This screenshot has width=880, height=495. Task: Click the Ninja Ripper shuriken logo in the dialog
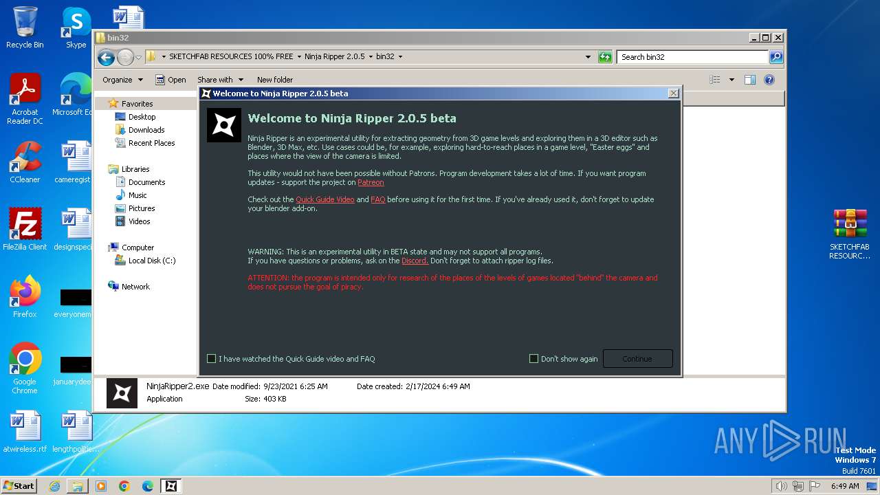click(x=223, y=125)
